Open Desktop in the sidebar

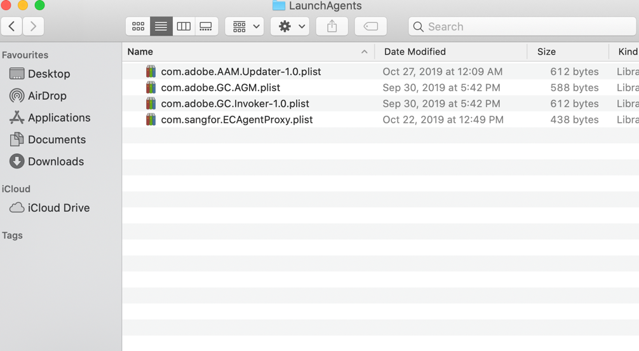point(48,74)
